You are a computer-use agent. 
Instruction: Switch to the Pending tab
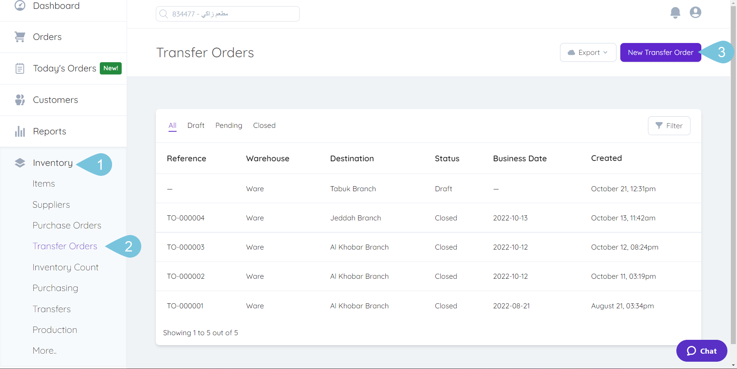[x=229, y=125]
